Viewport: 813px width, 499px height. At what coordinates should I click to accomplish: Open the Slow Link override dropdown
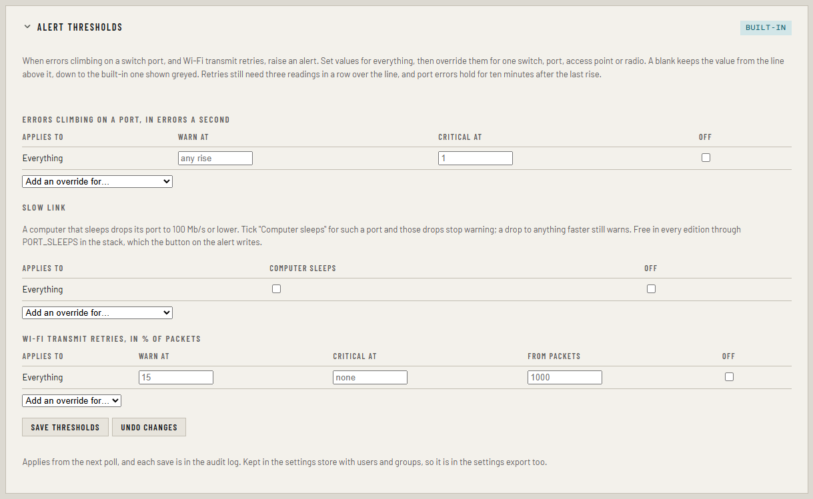pyautogui.click(x=97, y=312)
